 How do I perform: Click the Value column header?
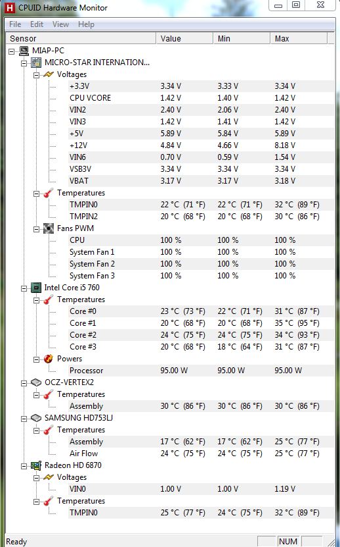(184, 39)
